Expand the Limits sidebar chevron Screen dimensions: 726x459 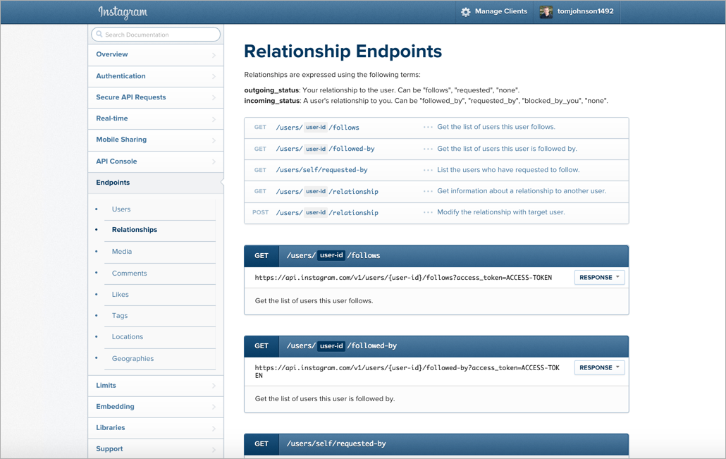tap(214, 386)
